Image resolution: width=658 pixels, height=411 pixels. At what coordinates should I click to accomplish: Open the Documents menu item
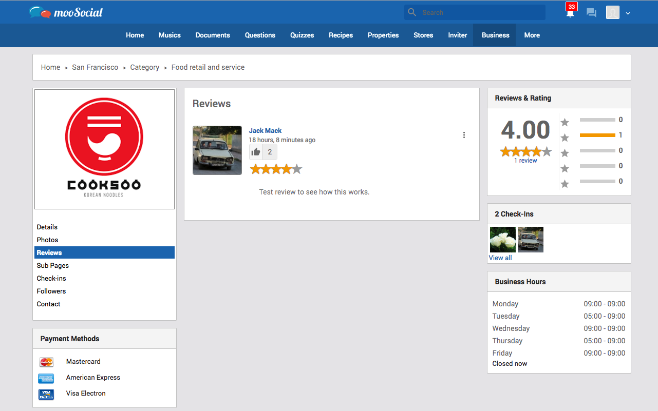coord(213,35)
